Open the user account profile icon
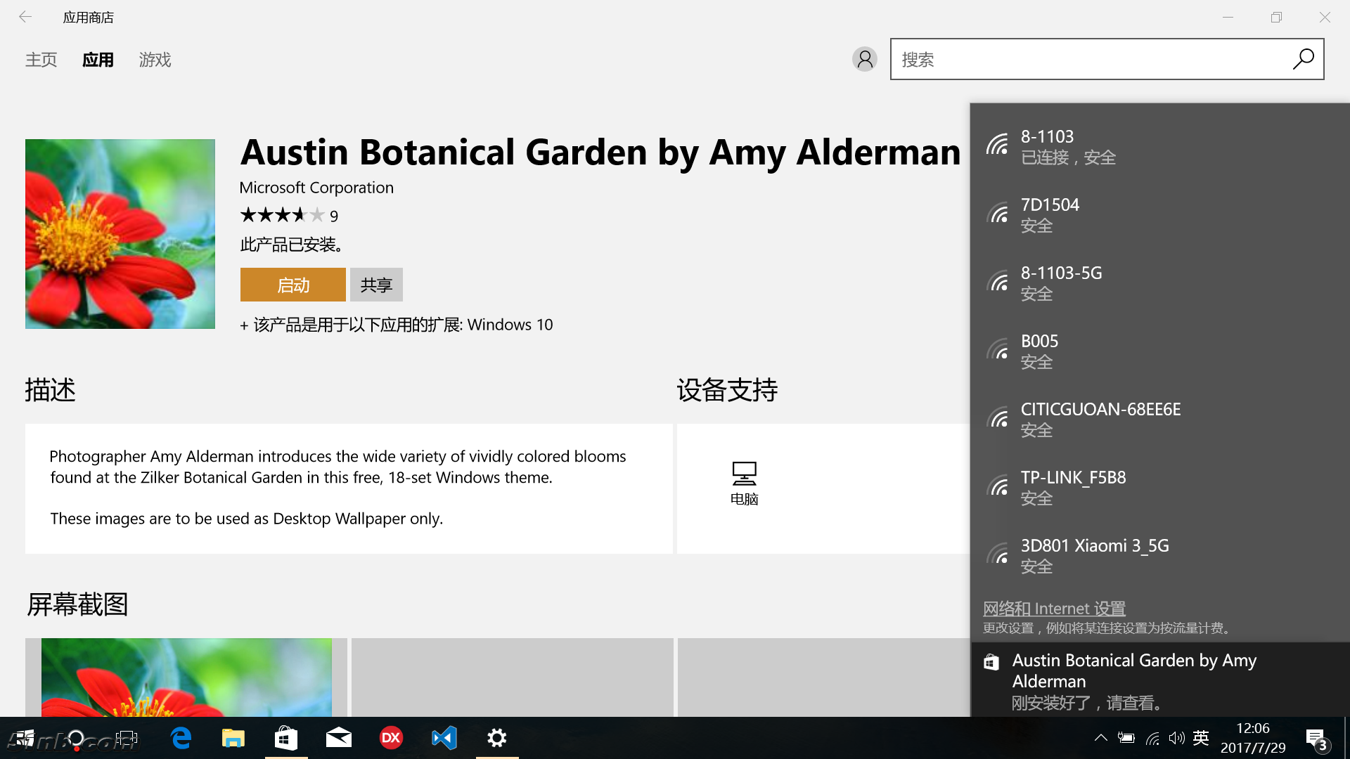1350x759 pixels. [864, 59]
